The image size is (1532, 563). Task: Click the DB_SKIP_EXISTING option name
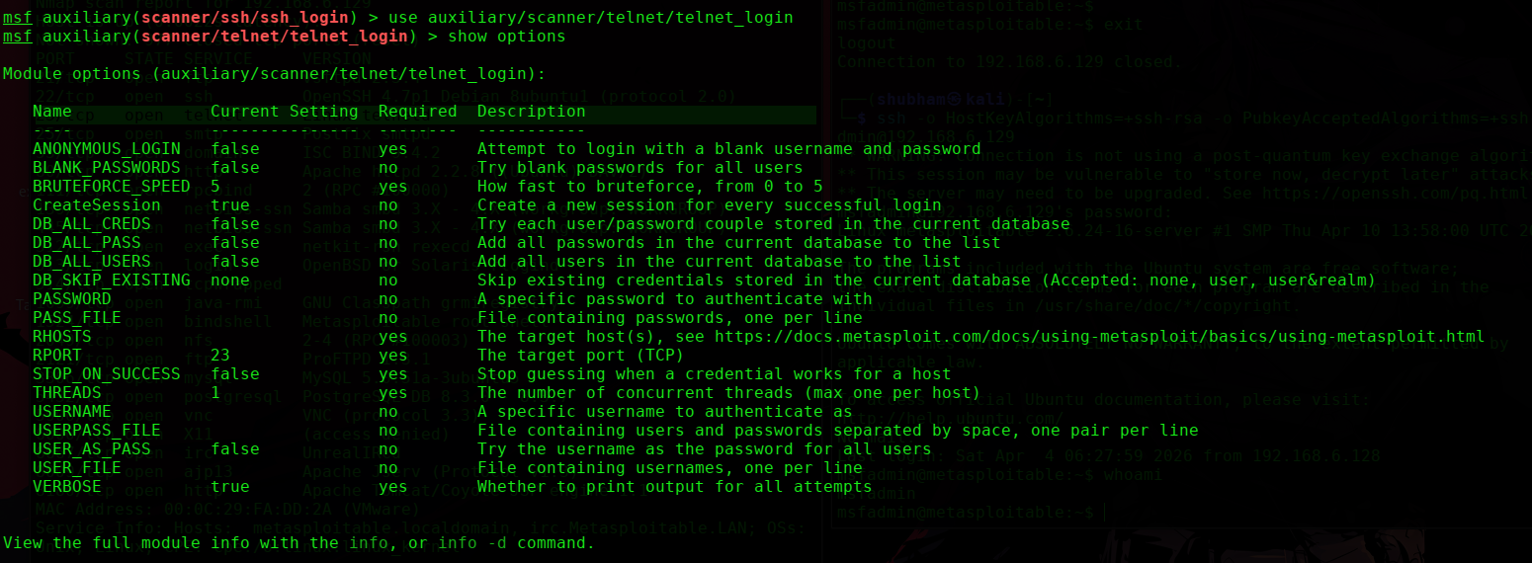point(112,281)
